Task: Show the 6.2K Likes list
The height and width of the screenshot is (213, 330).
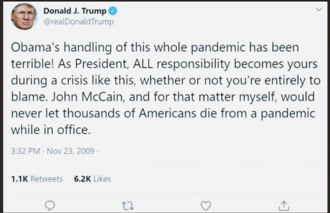Action: click(92, 179)
